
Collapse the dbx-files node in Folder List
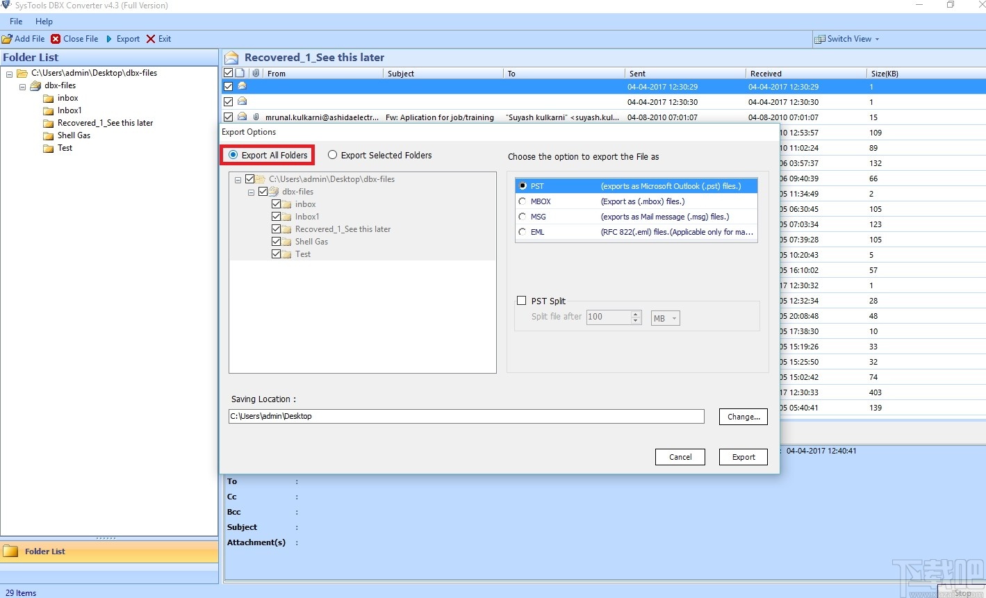point(22,85)
